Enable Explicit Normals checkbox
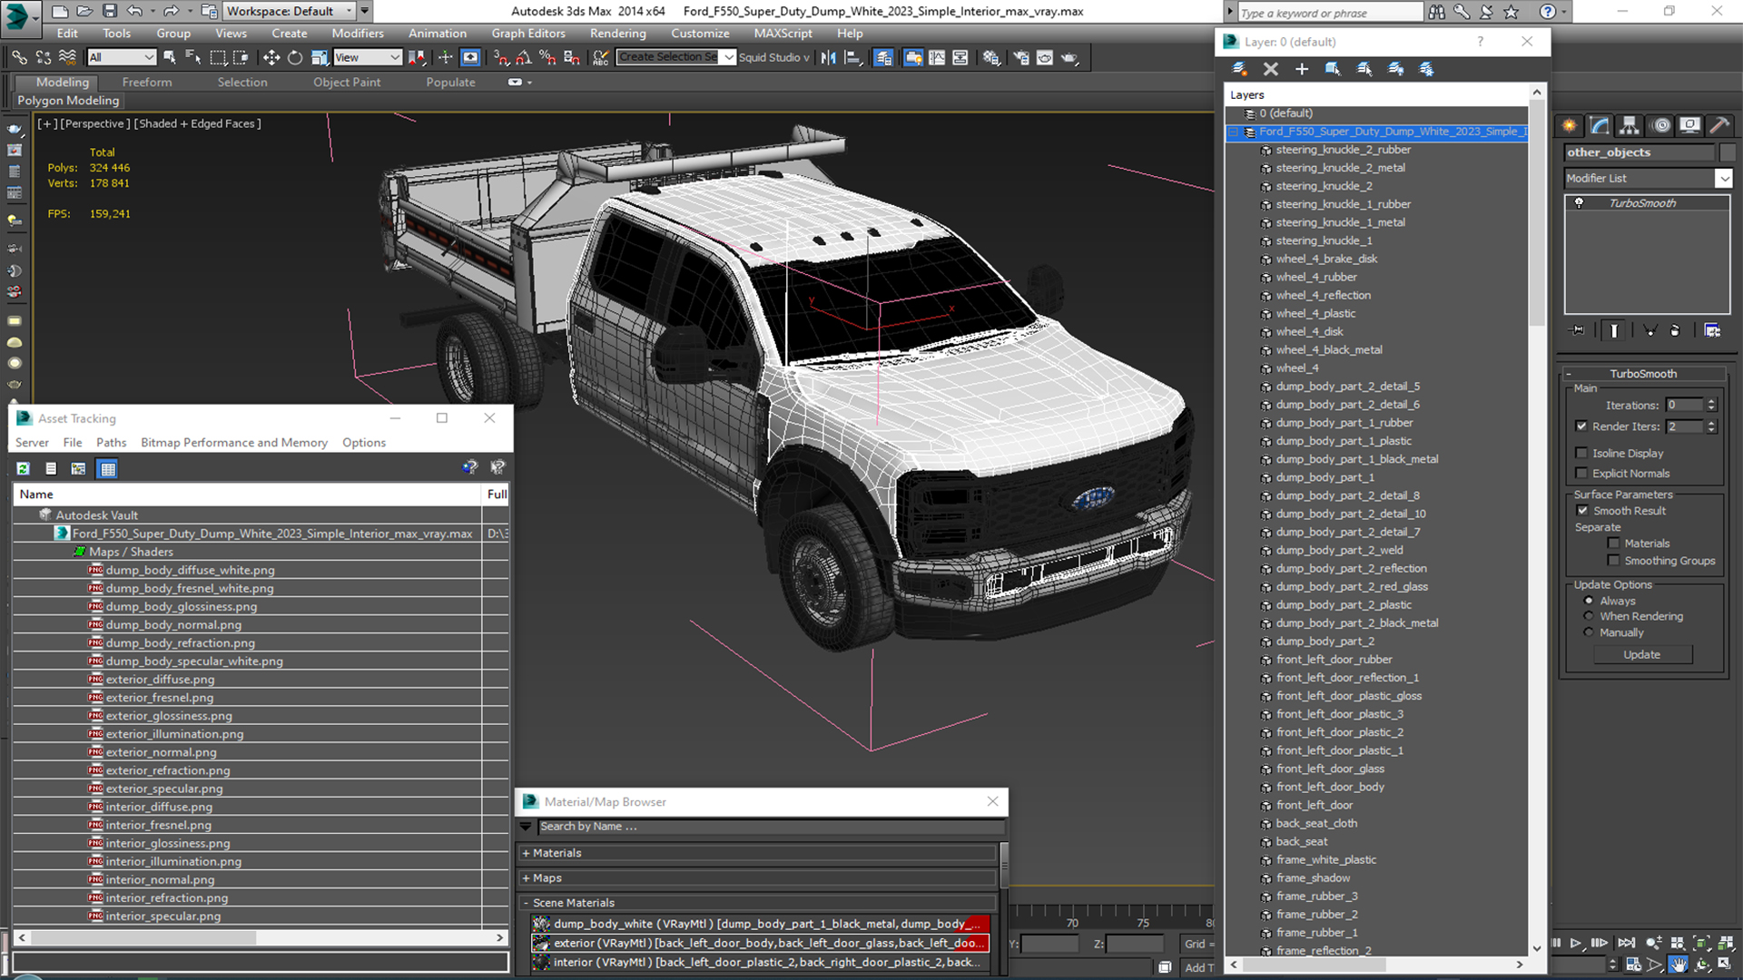The image size is (1743, 980). pos(1582,474)
